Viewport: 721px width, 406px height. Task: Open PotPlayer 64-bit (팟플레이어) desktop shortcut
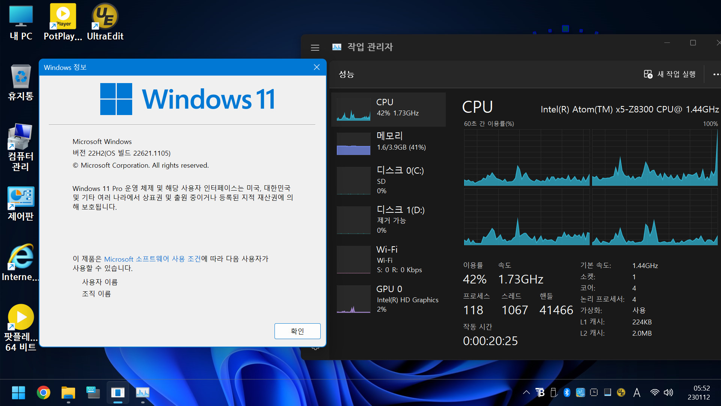click(21, 328)
